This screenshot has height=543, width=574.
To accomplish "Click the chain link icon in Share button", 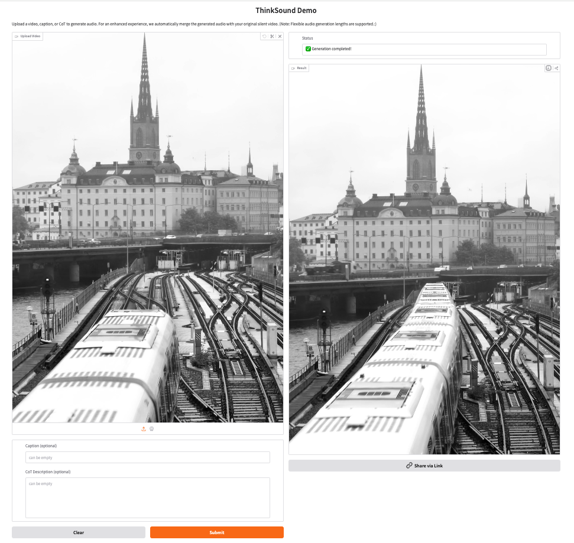I will point(409,466).
